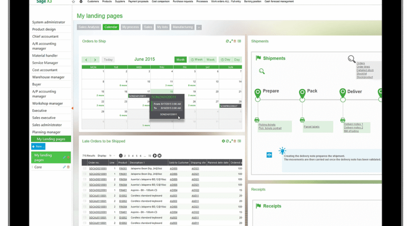
Task: Open Late Orders gadget list view icon
Action: (239, 141)
